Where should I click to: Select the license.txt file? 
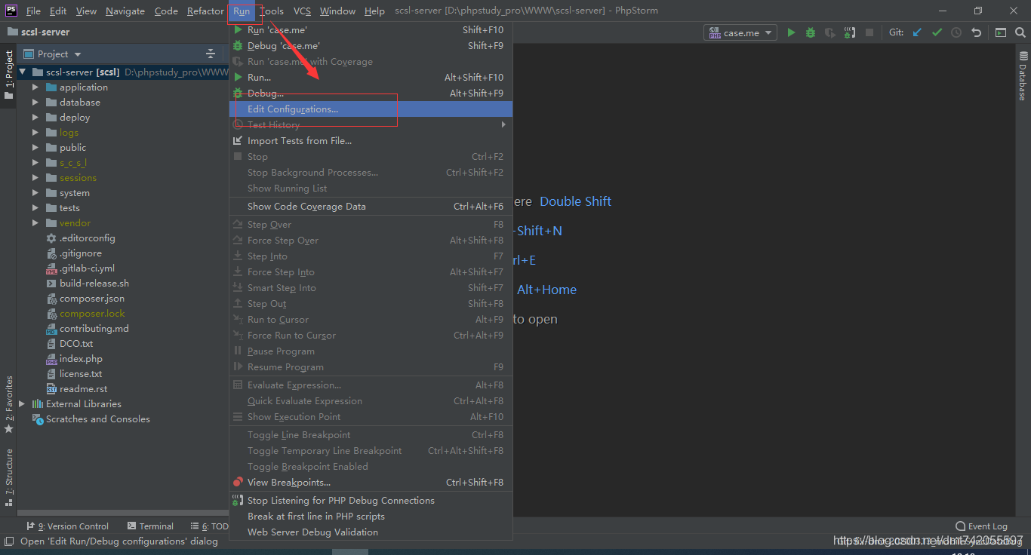[81, 374]
